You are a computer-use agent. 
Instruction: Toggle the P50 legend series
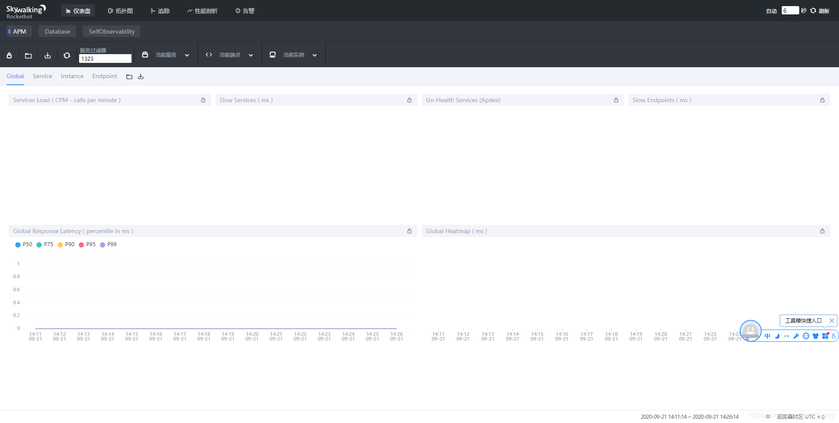click(x=24, y=244)
